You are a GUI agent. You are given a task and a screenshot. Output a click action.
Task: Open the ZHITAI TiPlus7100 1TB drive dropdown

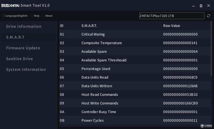172,16
